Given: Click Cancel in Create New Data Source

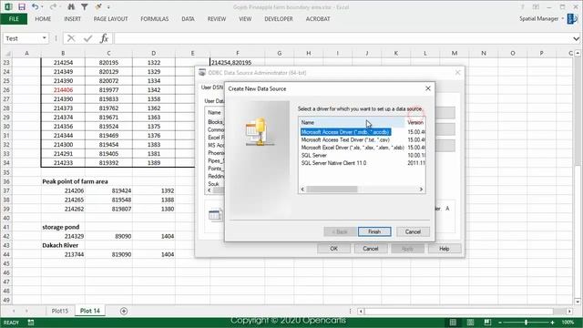Looking at the screenshot, I should pyautogui.click(x=413, y=231).
